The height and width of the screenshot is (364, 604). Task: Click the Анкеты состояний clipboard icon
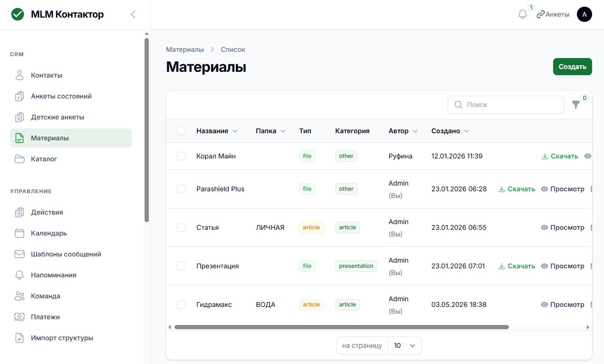click(x=19, y=96)
